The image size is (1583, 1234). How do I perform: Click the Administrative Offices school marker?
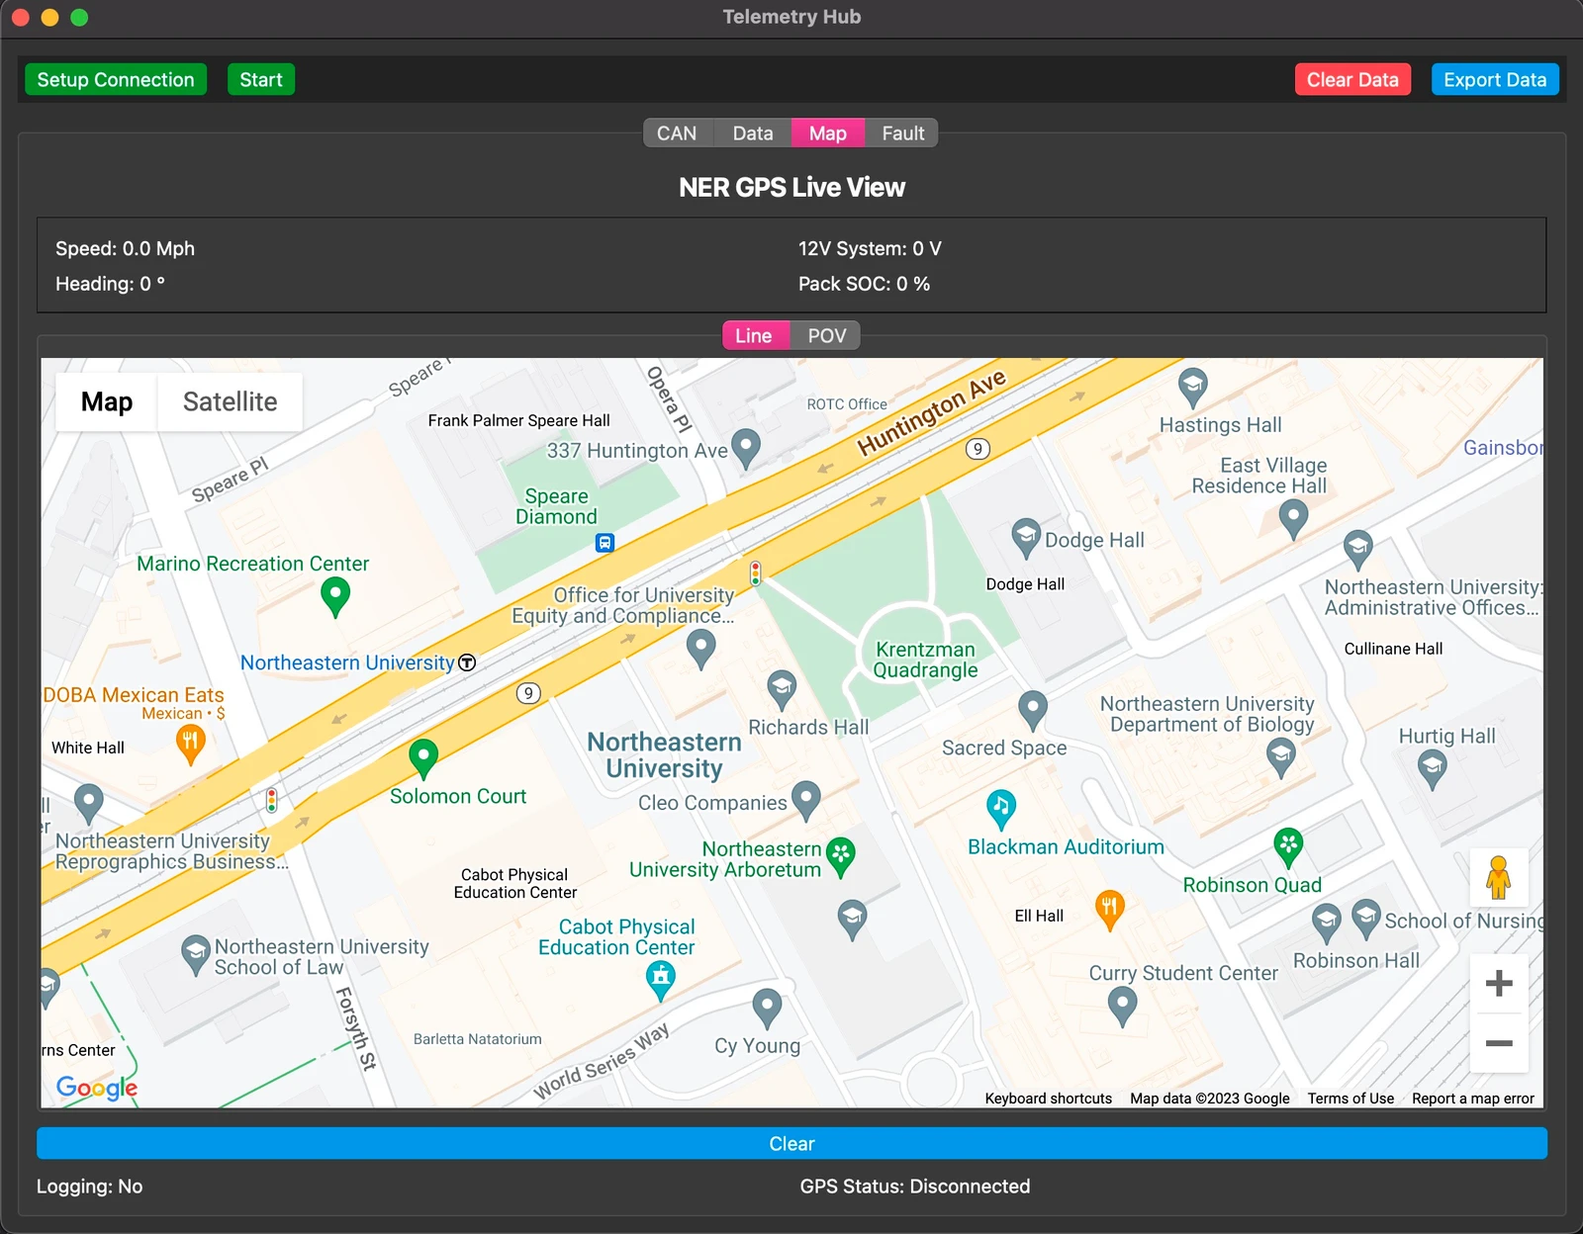(1357, 550)
